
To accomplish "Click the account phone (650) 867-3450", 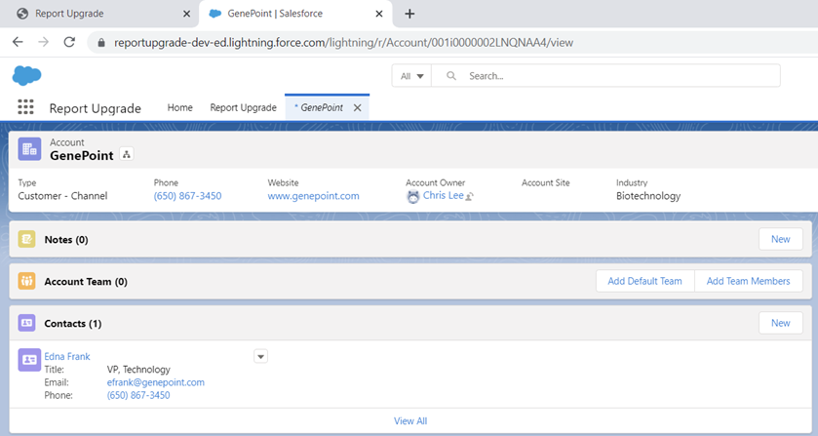I will 188,196.
